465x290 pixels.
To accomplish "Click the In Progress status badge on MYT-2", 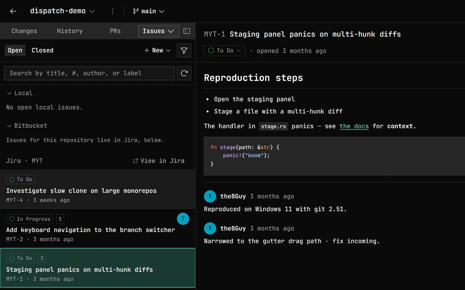I will click(x=29, y=219).
